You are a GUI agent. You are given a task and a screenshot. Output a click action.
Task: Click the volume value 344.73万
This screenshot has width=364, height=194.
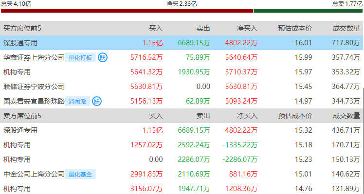[x=346, y=101]
